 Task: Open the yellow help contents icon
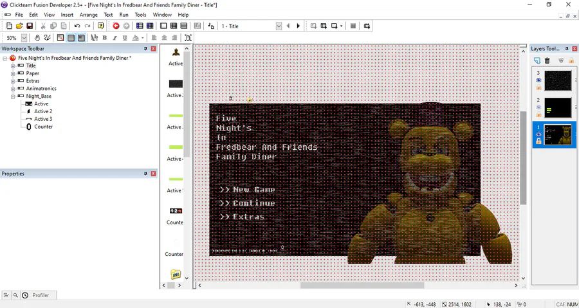(x=100, y=26)
